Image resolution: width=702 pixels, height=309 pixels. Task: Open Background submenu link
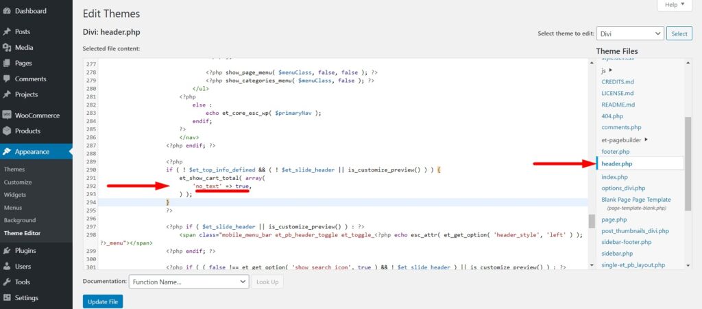(20, 220)
